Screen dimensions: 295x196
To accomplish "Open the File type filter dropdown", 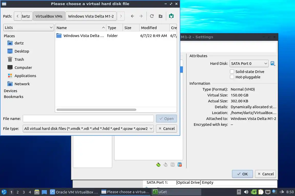I will tap(88, 129).
